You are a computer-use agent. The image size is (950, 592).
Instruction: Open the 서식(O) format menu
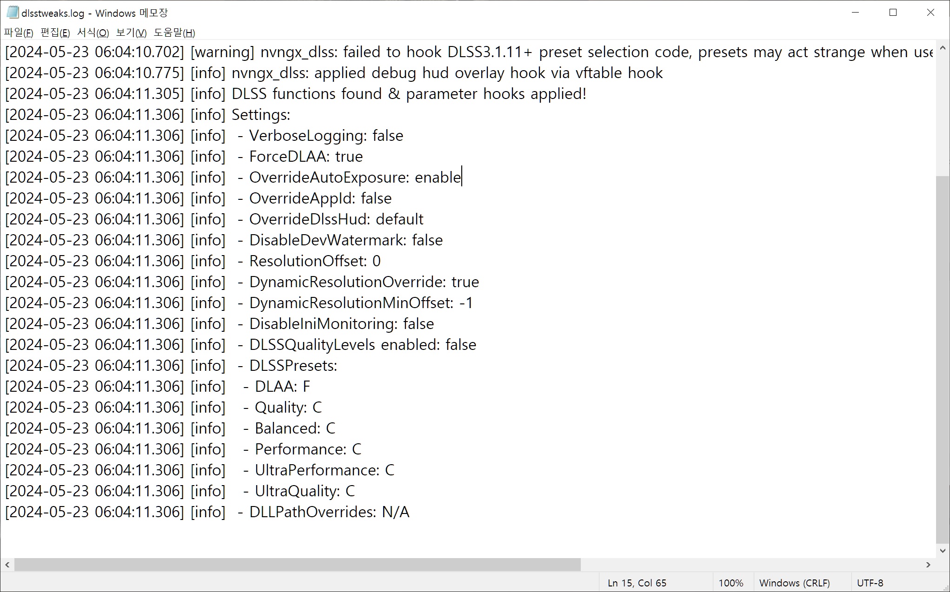point(93,33)
